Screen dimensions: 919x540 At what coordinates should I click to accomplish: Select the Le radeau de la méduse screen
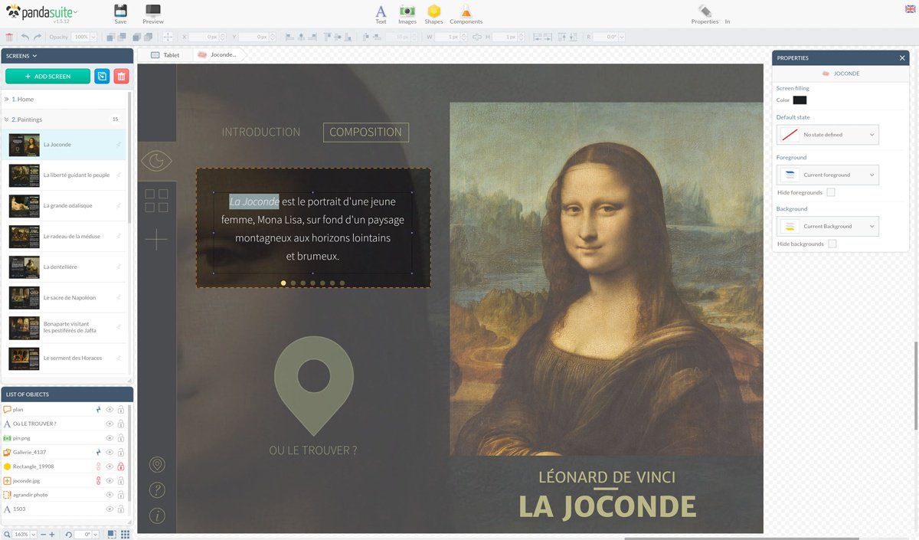point(64,237)
